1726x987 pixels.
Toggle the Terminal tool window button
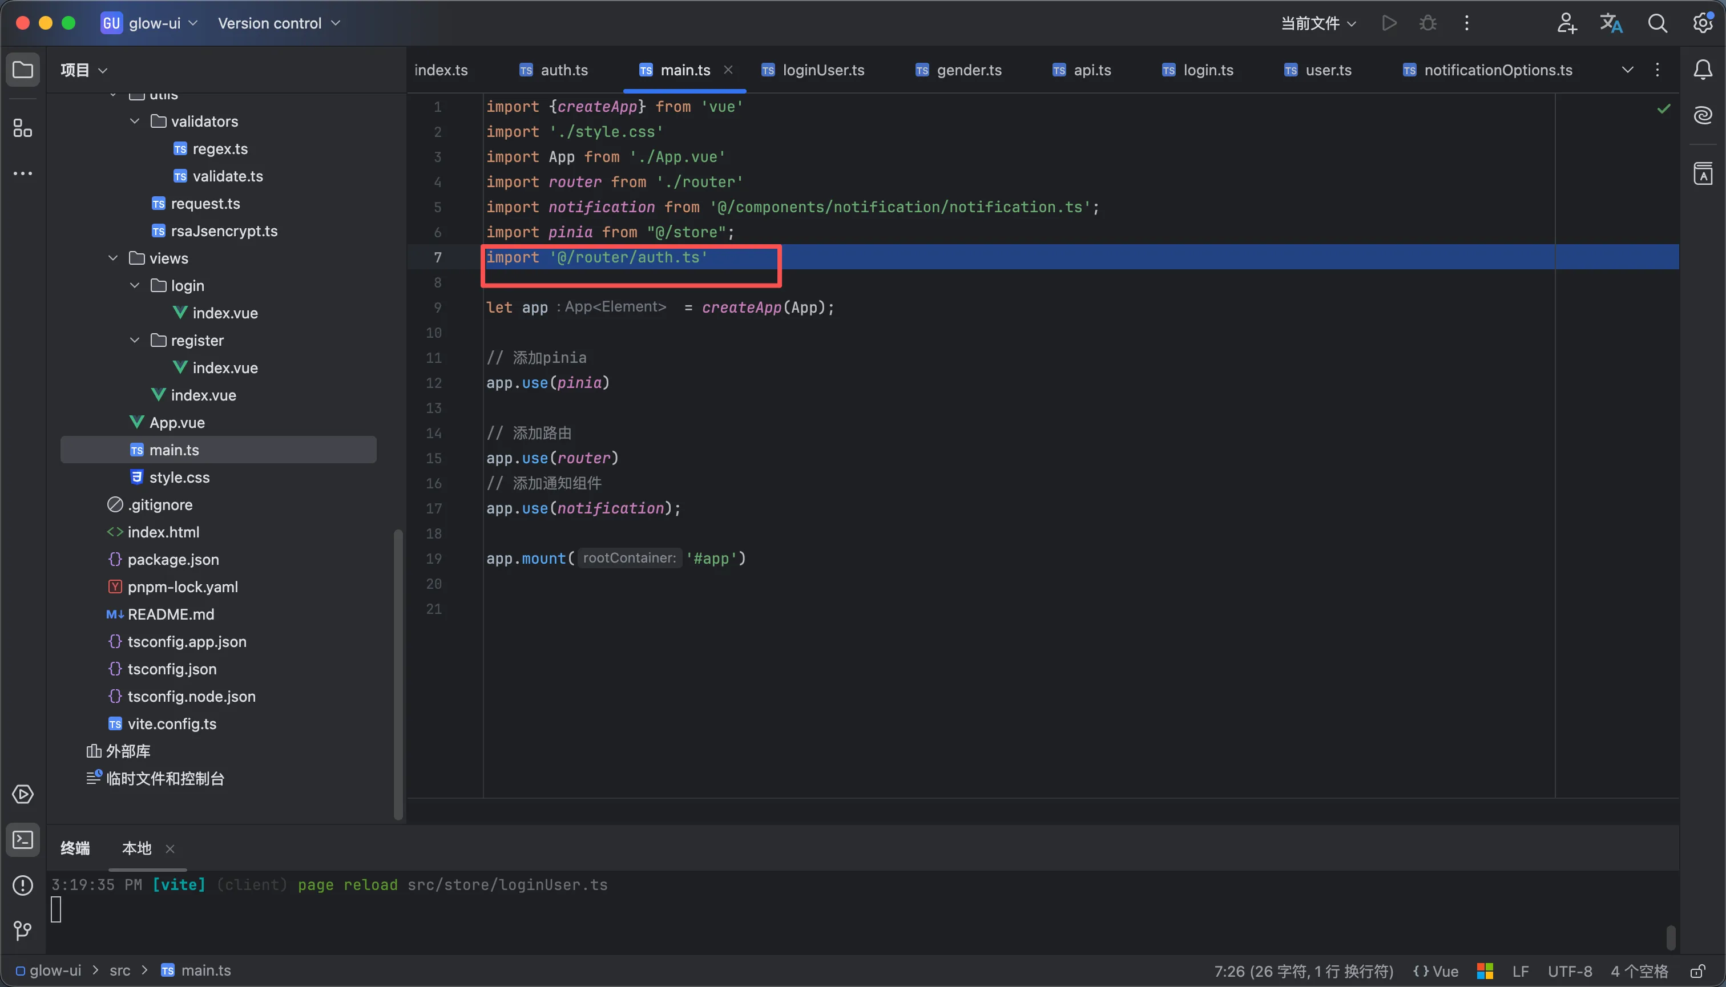point(22,840)
